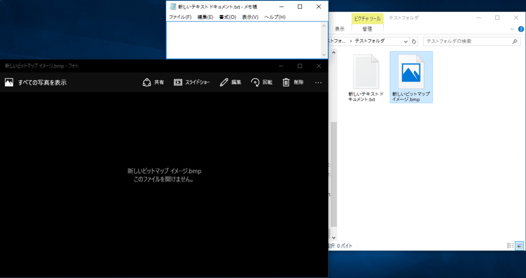Delete the image with the trash icon

(286, 83)
